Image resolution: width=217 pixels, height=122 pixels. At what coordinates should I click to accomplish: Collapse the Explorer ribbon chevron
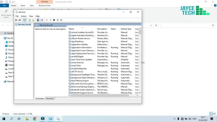tap(212, 5)
